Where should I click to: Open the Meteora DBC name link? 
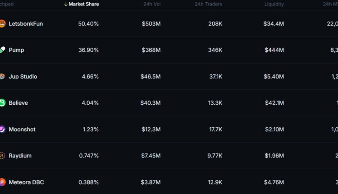click(26, 182)
